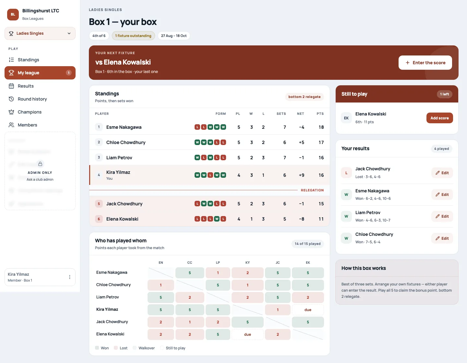Click Elena Kowalski in standings table

coord(210,219)
